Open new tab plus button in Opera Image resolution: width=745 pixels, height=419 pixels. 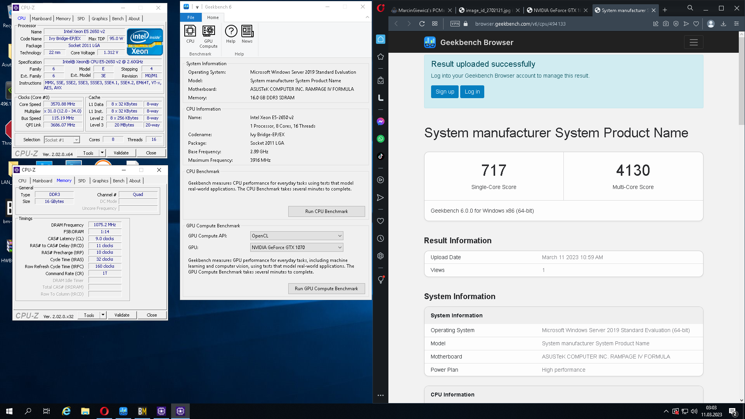[665, 10]
